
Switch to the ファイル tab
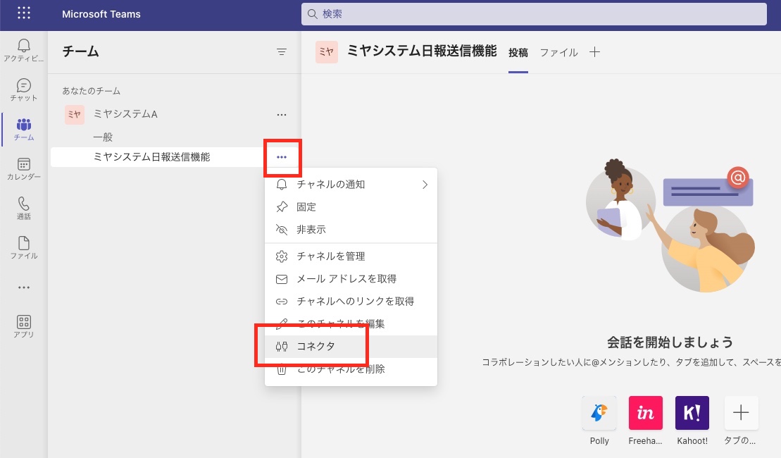click(x=559, y=52)
